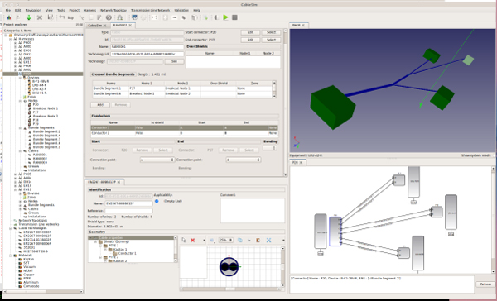Click the red X delete icon in geometry toolbar
497x301 pixels.
[192, 241]
